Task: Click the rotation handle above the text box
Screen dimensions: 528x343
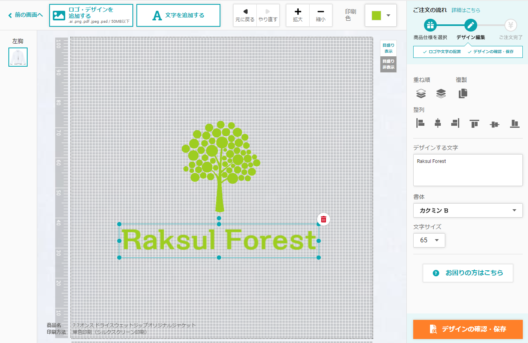Action: pos(219,218)
